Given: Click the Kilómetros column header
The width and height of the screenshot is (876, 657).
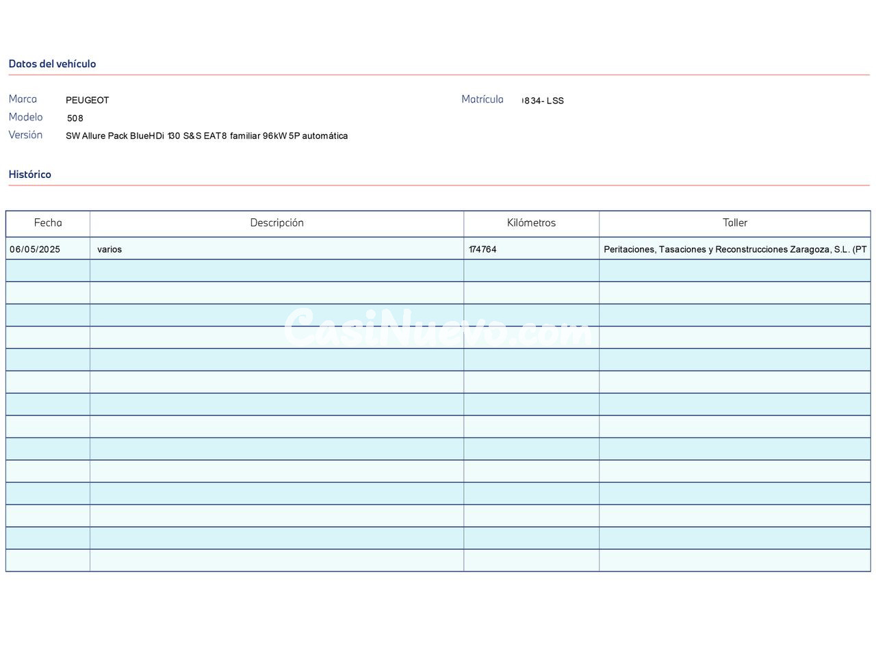Looking at the screenshot, I should [531, 223].
